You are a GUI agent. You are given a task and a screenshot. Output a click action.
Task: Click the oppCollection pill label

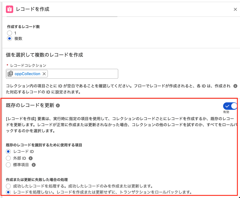pyautogui.click(x=27, y=74)
